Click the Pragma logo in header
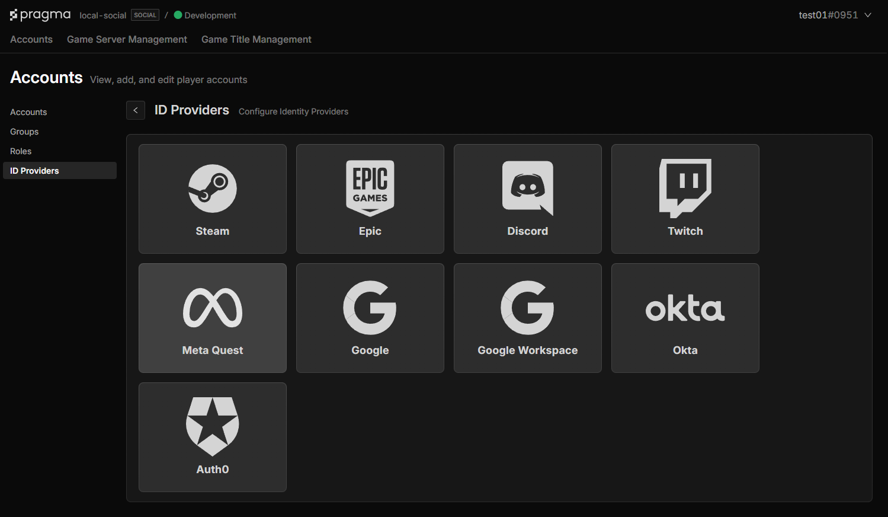This screenshot has height=517, width=888. (x=40, y=15)
